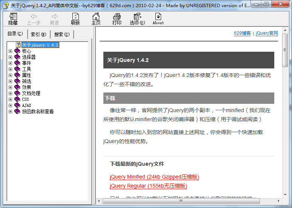292x208 pixels.
Task: Expand the 按函数名称查看 tree node
Action: (10, 111)
